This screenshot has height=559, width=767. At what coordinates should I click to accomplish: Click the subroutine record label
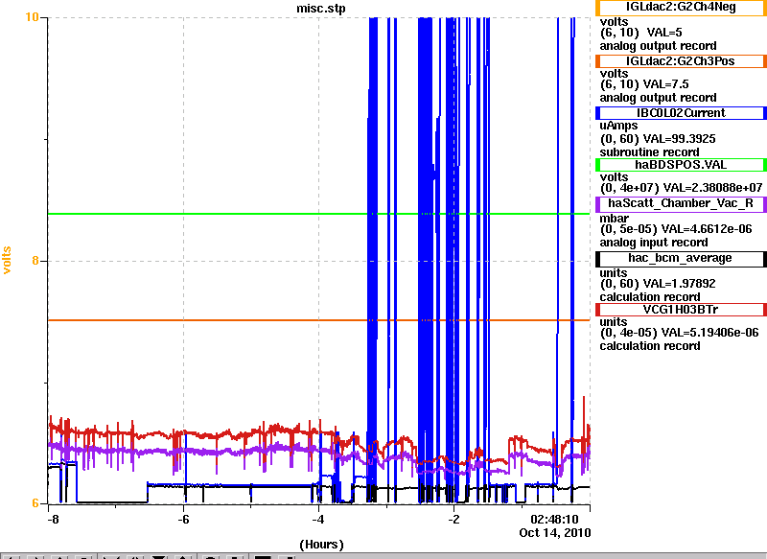pos(649,152)
